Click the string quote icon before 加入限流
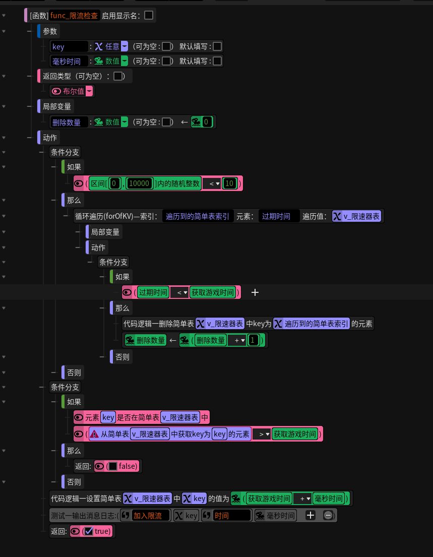This screenshot has height=557, width=433. click(126, 516)
